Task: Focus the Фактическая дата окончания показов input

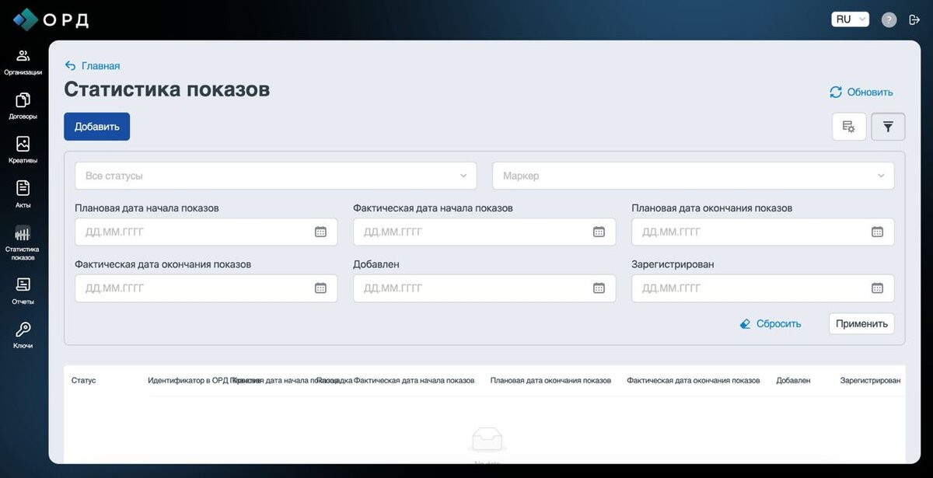Action: [206, 288]
